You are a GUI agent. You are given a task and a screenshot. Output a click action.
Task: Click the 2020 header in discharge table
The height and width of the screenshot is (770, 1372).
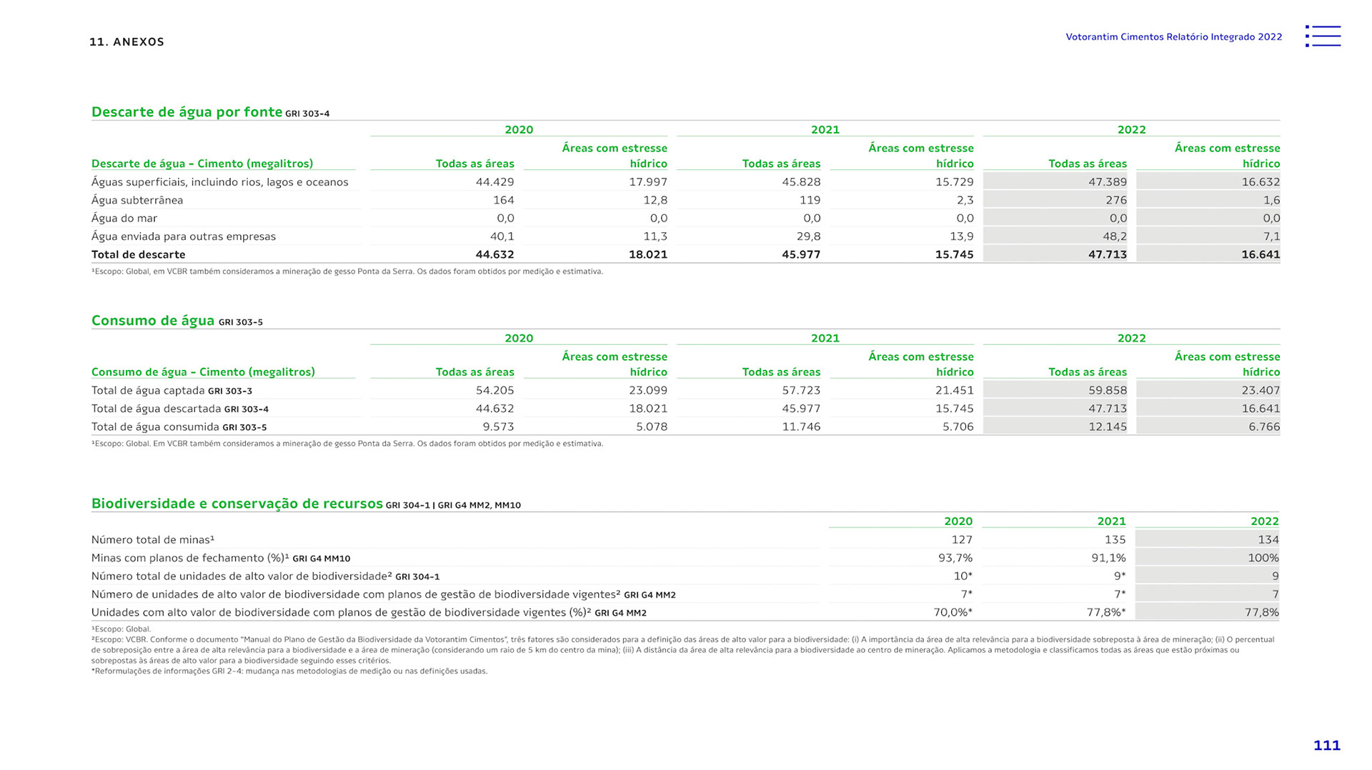[x=519, y=130]
